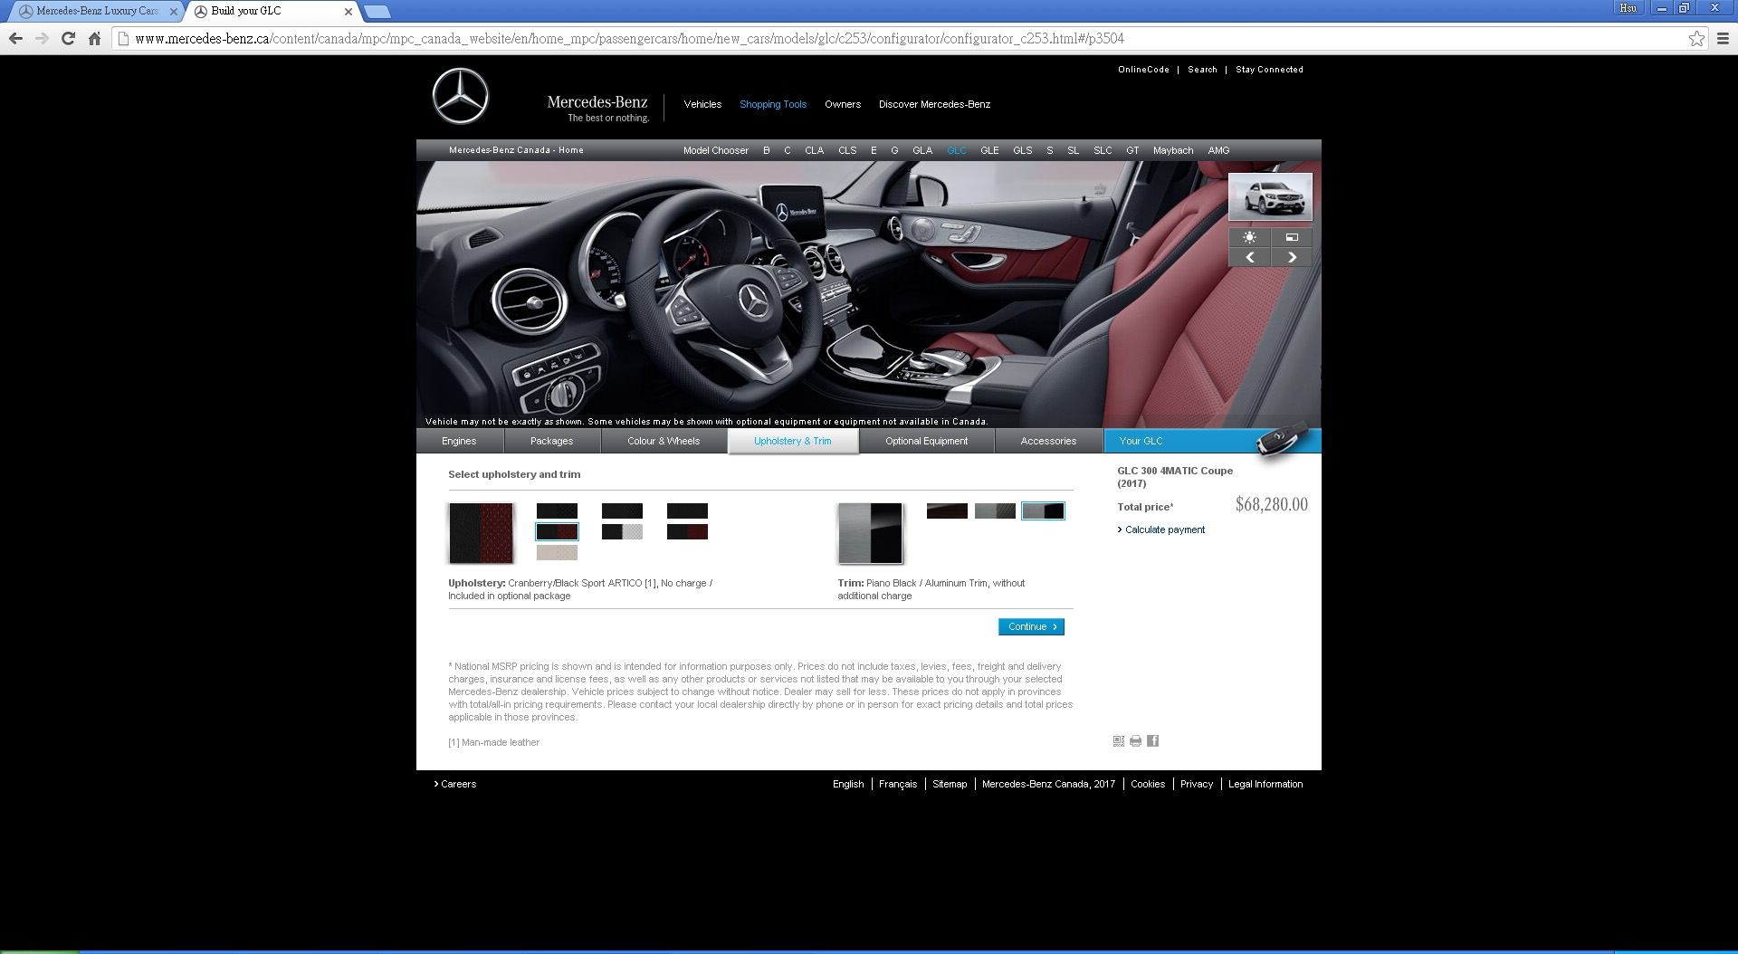1738x954 pixels.
Task: Open the Sitemap link
Action: click(x=950, y=784)
